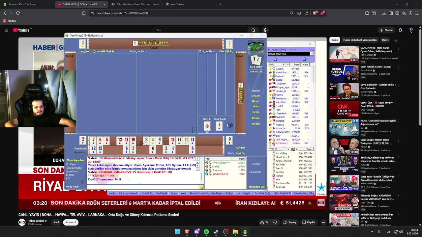Click Renk in game side menu

(x=256, y=112)
